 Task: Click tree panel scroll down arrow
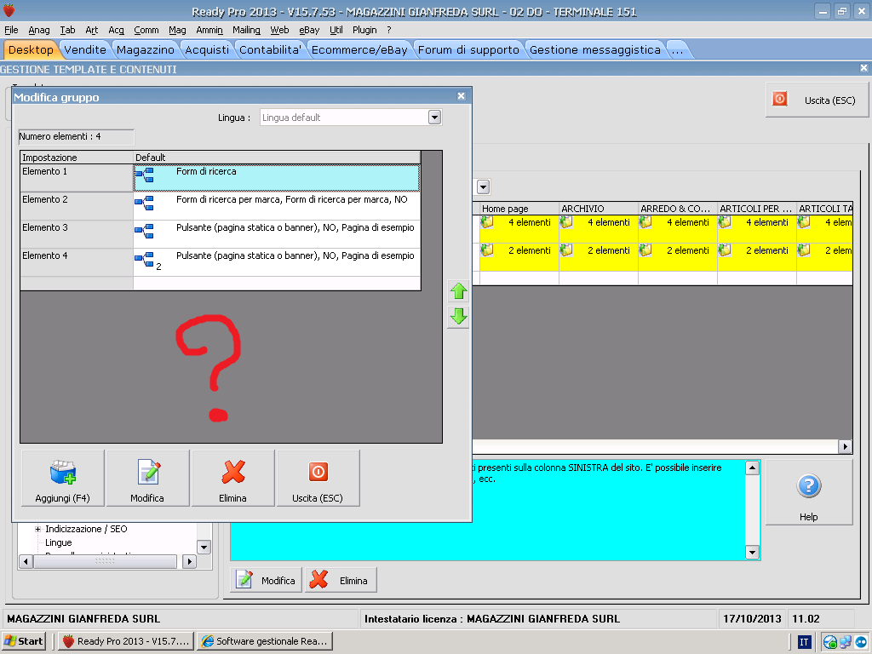pyautogui.click(x=204, y=548)
